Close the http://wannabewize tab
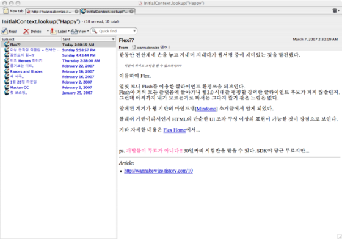 [76, 12]
